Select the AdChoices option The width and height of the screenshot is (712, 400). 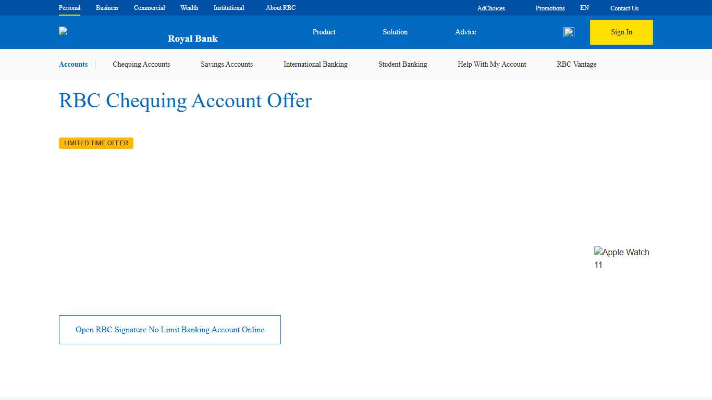click(x=490, y=8)
